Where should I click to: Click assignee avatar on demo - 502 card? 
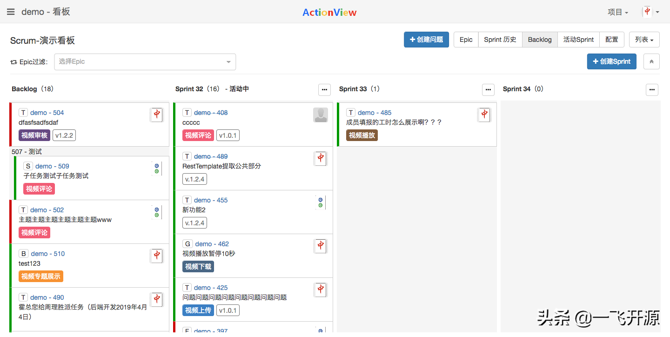[157, 212]
